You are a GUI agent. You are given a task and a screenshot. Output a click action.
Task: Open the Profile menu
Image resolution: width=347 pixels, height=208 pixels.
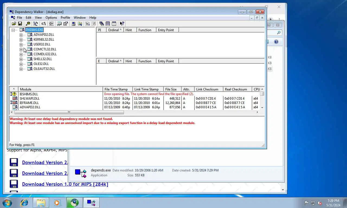(x=65, y=18)
